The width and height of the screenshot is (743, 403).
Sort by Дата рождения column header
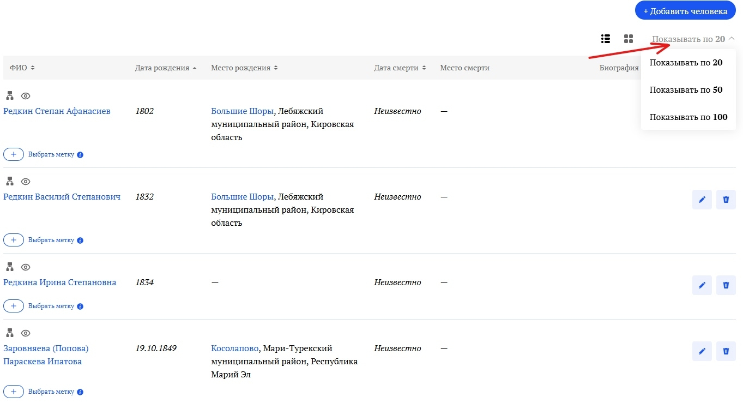[x=162, y=68]
